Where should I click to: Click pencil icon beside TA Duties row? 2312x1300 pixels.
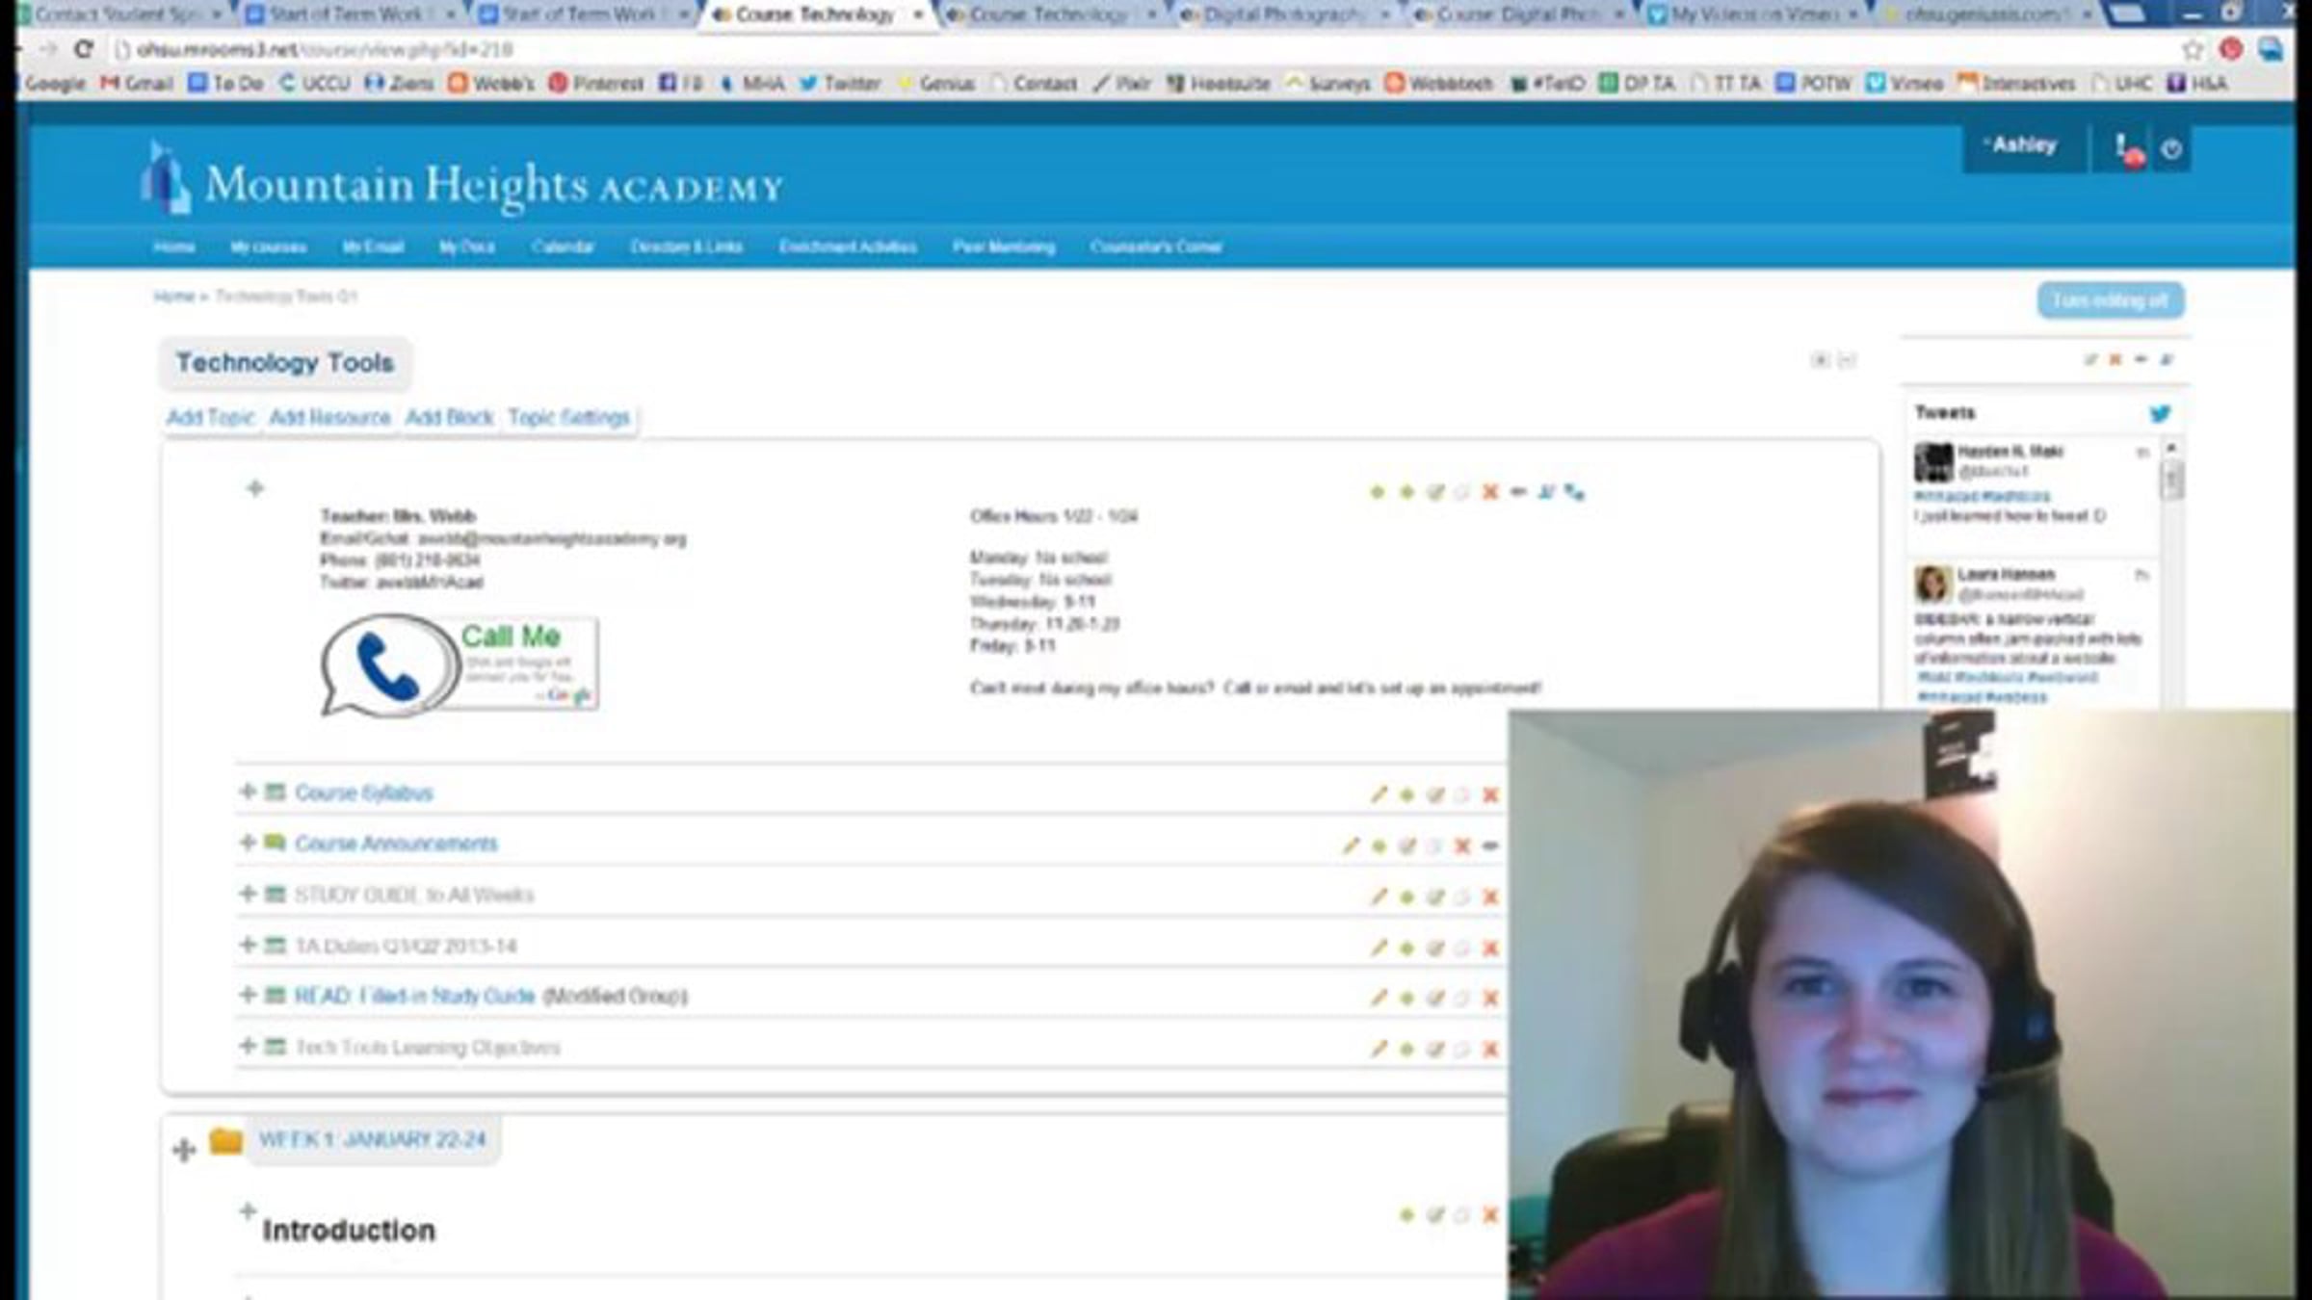1379,948
